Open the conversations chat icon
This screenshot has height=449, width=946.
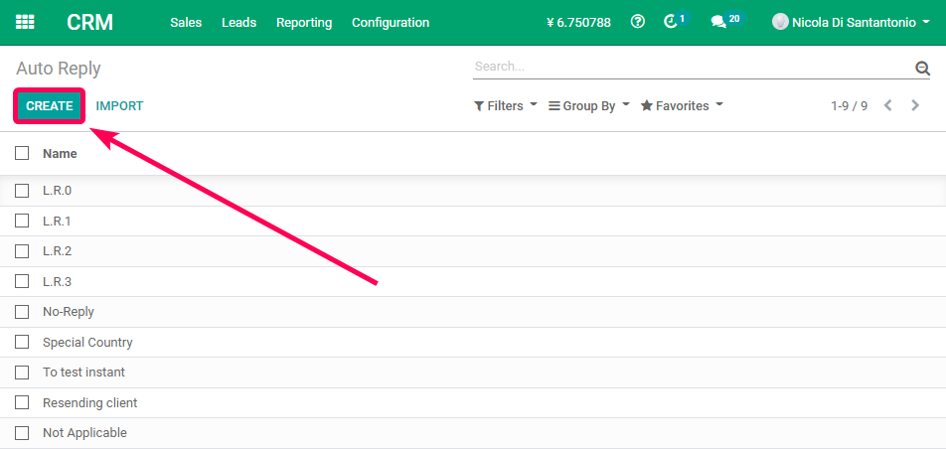[x=717, y=22]
